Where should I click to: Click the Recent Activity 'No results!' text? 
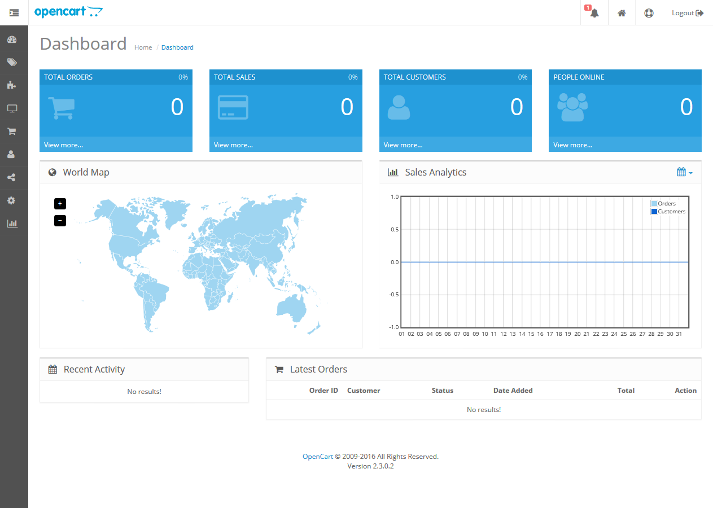pos(144,392)
